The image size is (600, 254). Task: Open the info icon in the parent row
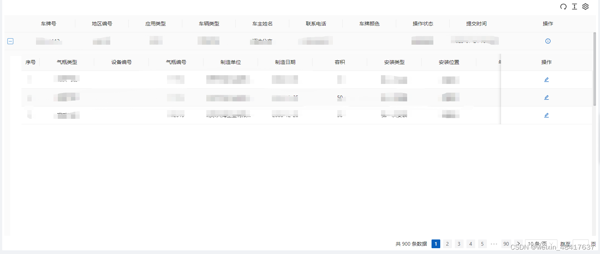(x=548, y=41)
